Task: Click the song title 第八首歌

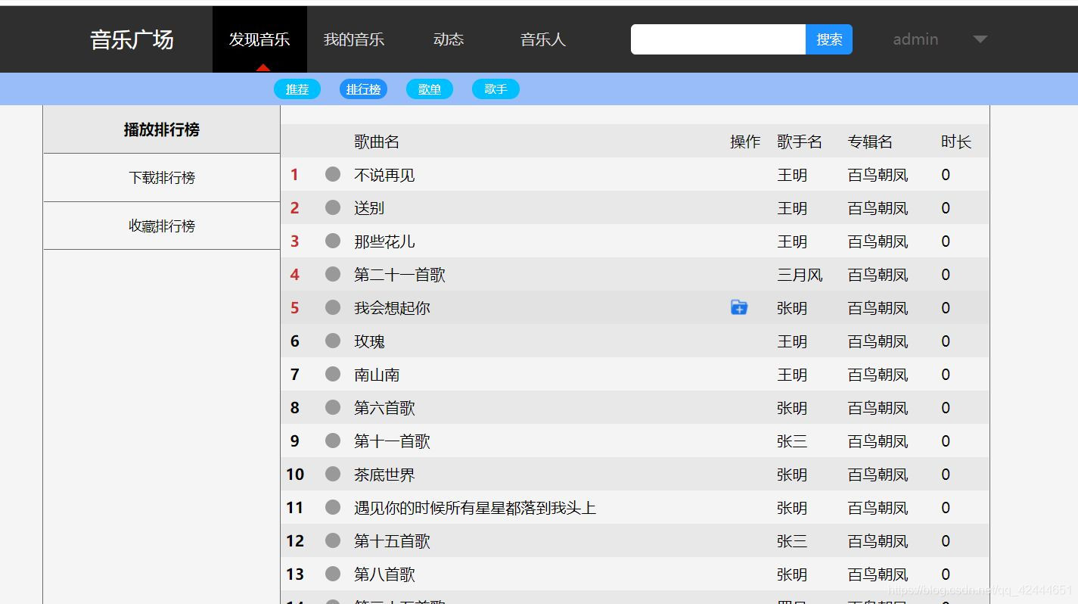Action: point(384,574)
